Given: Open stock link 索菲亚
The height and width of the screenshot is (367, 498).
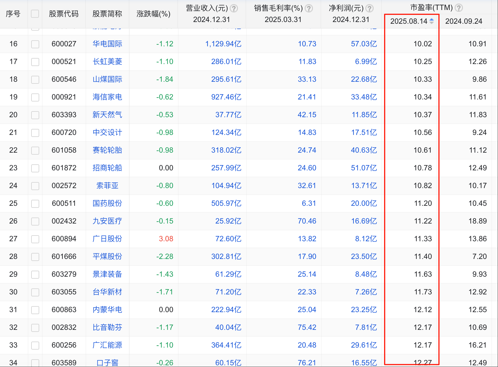Looking at the screenshot, I should [x=107, y=186].
